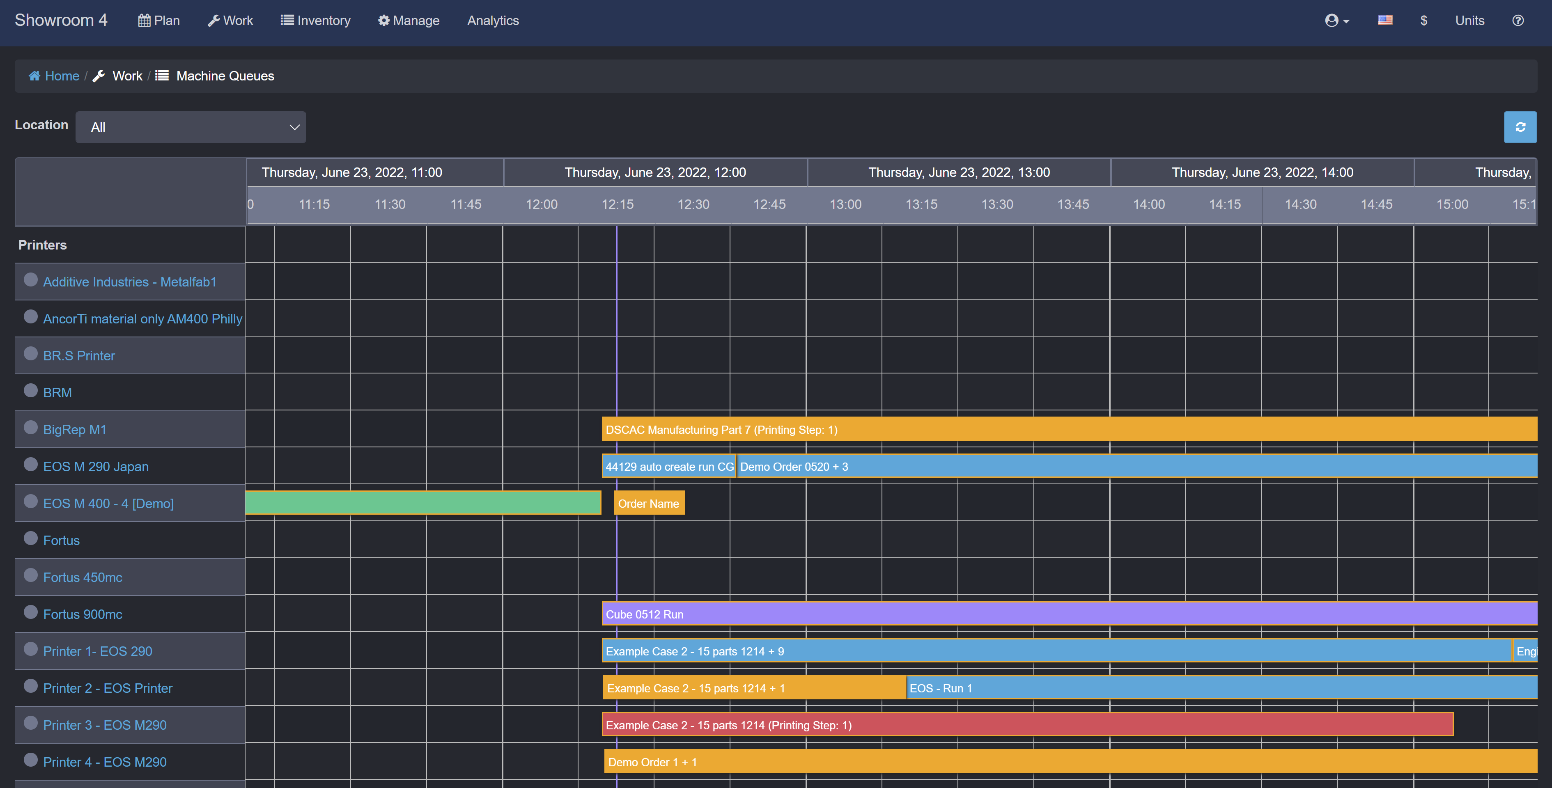
Task: Open the Analytics menu
Action: coord(493,21)
